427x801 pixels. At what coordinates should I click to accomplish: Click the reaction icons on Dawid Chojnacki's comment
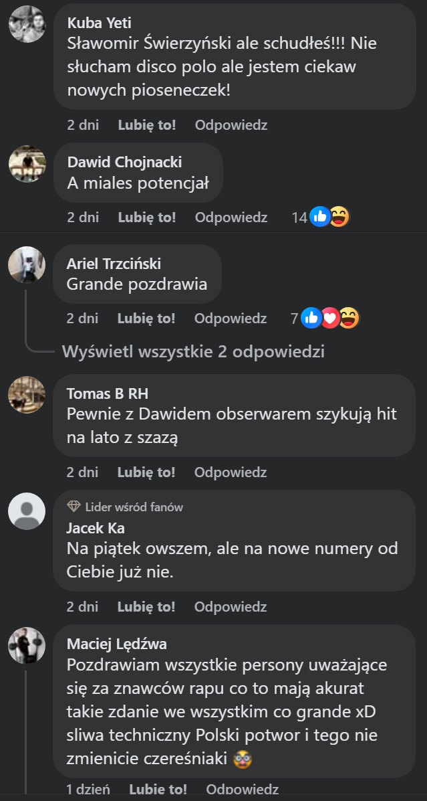click(329, 217)
